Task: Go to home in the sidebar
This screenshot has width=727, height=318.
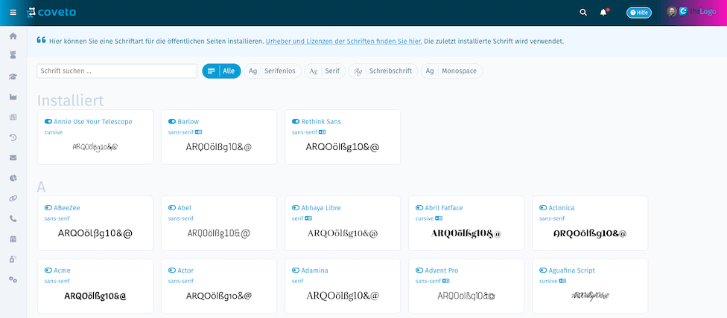Action: click(x=13, y=36)
